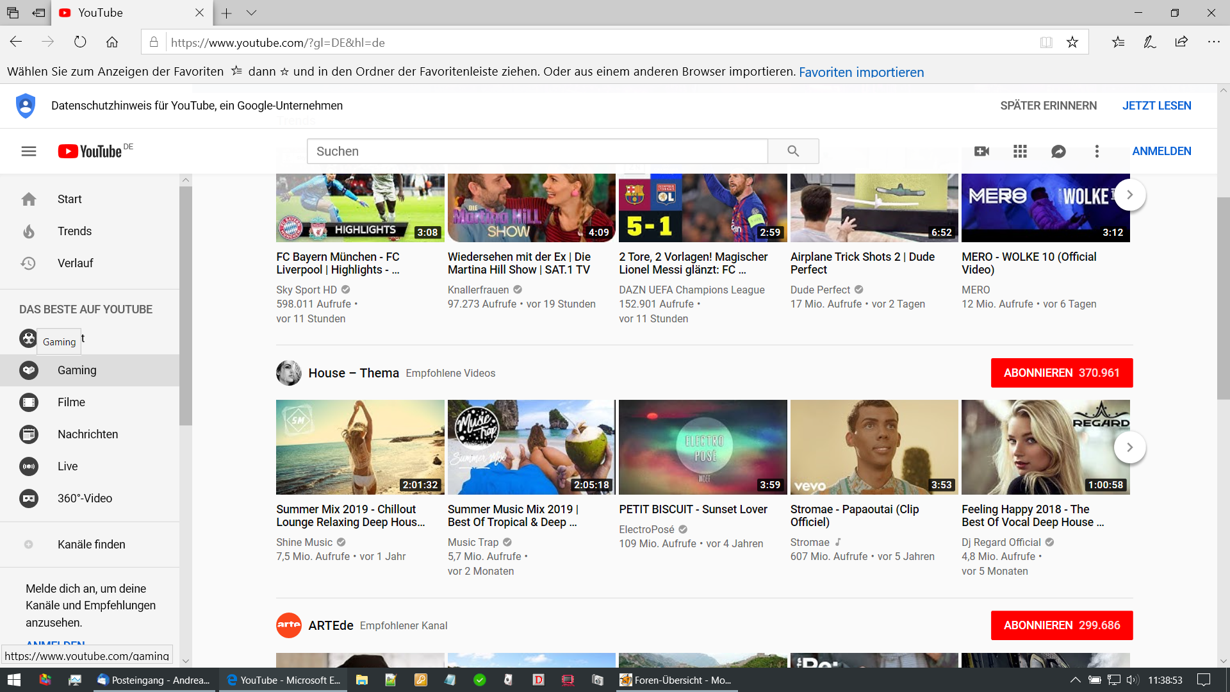Open the browser tab list dropdown arrow
The height and width of the screenshot is (692, 1230).
[x=251, y=13]
